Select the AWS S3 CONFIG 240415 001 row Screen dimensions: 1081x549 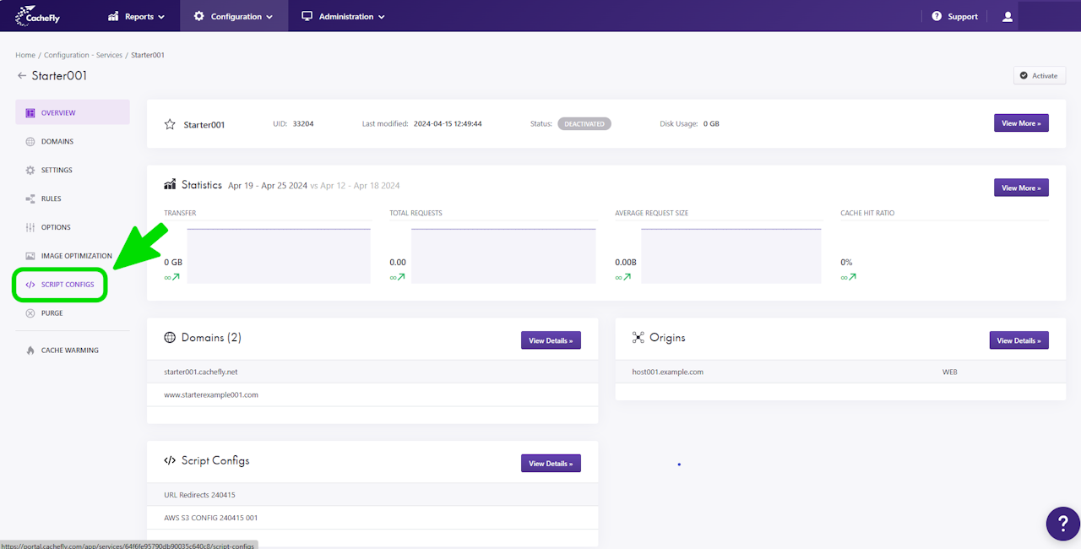372,518
